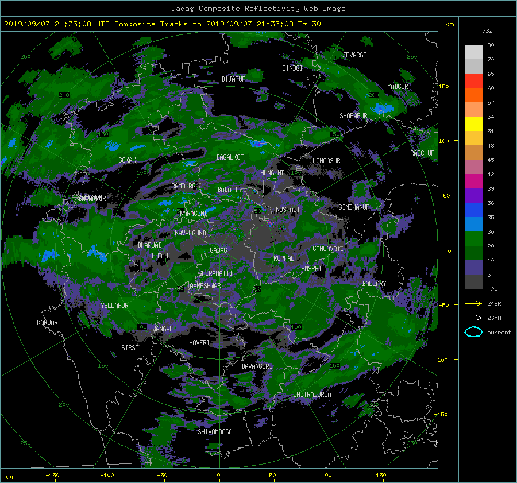Click the HUNGUND city label
This screenshot has height=483, width=517.
pyautogui.click(x=272, y=173)
